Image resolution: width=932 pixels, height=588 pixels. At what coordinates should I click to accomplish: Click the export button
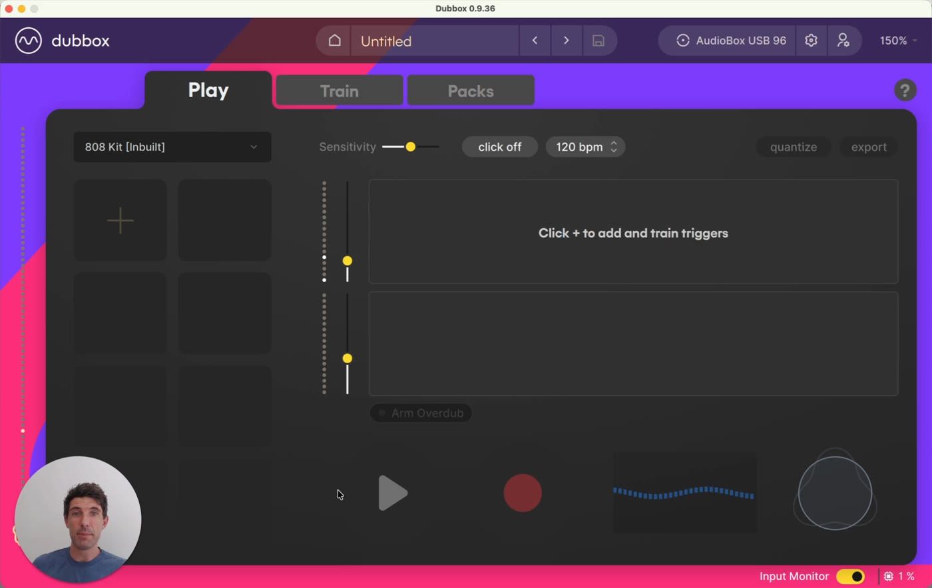pos(869,147)
